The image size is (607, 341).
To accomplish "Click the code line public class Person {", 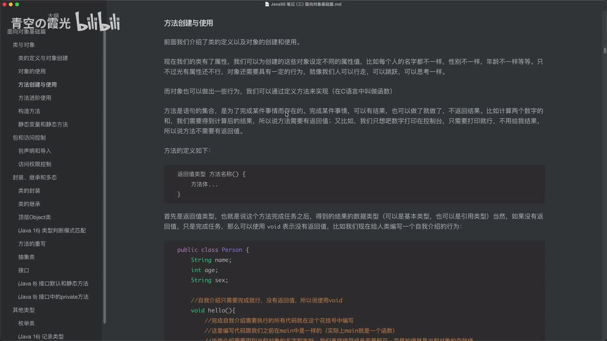I will [213, 250].
